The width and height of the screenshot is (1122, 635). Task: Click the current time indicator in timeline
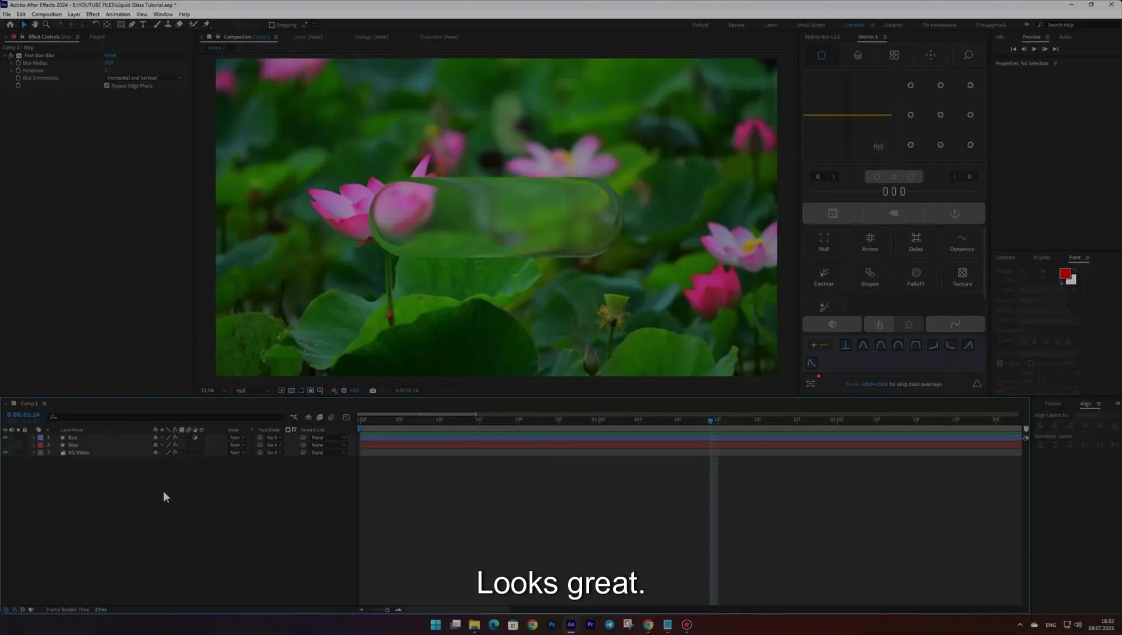pos(710,420)
